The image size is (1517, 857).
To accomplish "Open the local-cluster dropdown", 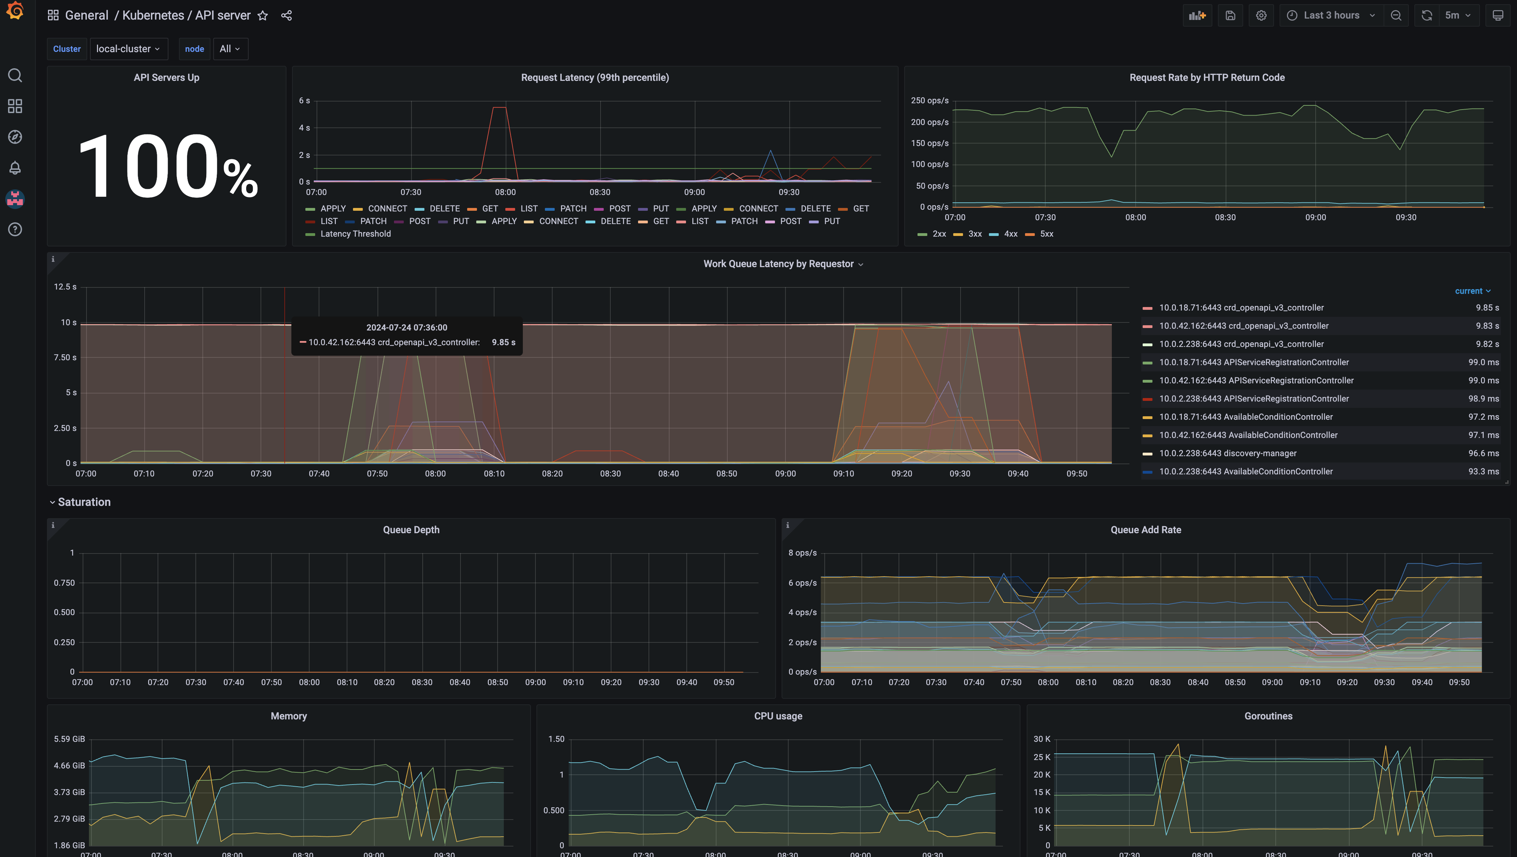I will pyautogui.click(x=129, y=49).
